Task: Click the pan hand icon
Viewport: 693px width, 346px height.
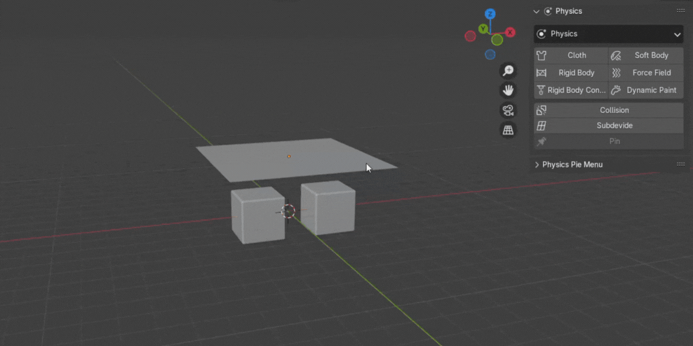Action: (508, 91)
